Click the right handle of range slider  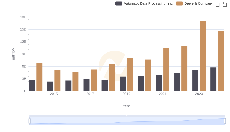[x=225, y=121]
